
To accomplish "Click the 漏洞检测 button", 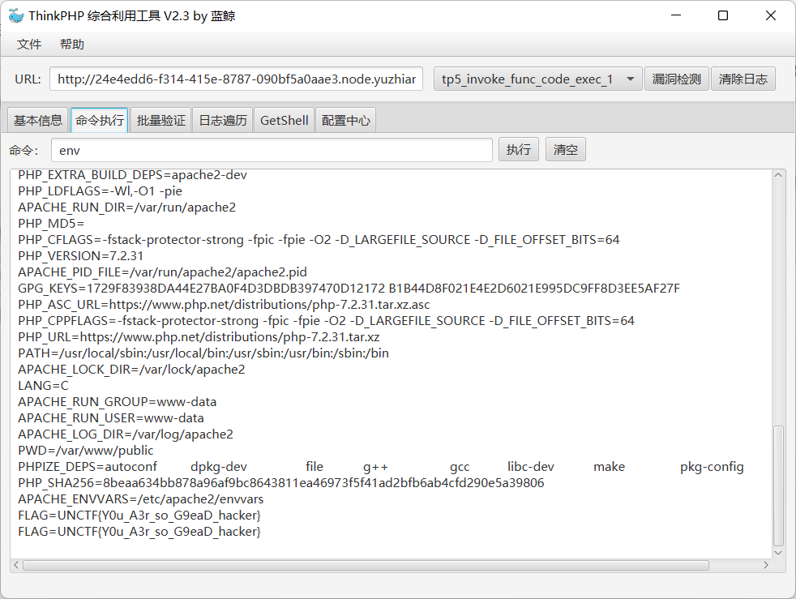I will (x=676, y=79).
